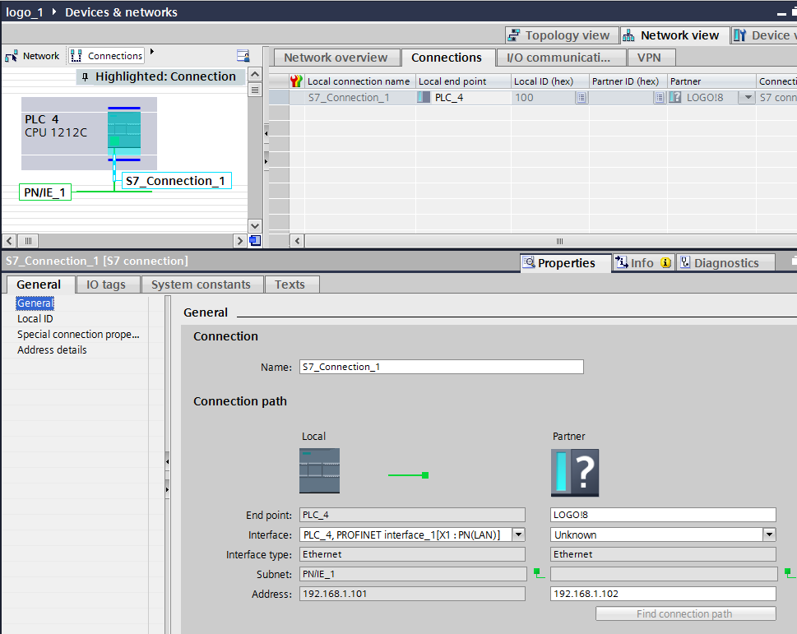
Task: Click the scroll up arrow of network view
Action: (255, 74)
